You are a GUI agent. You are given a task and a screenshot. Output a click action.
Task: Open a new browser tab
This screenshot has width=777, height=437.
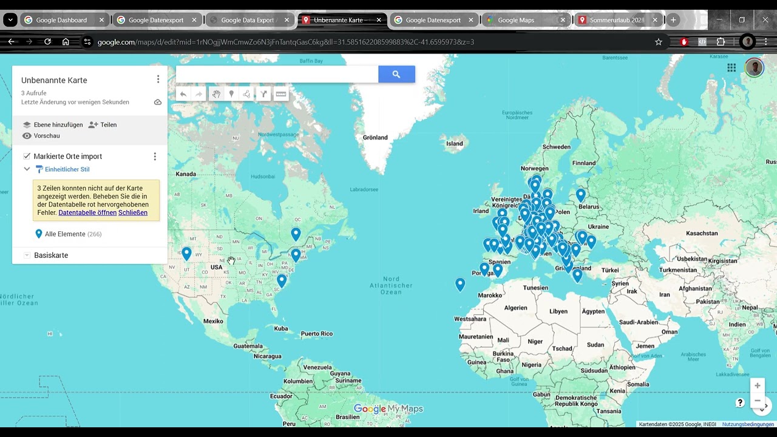(673, 20)
